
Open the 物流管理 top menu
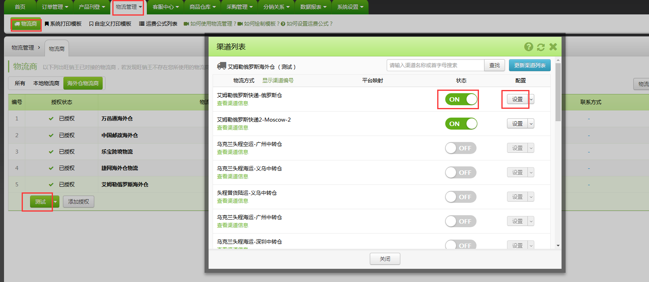point(129,7)
